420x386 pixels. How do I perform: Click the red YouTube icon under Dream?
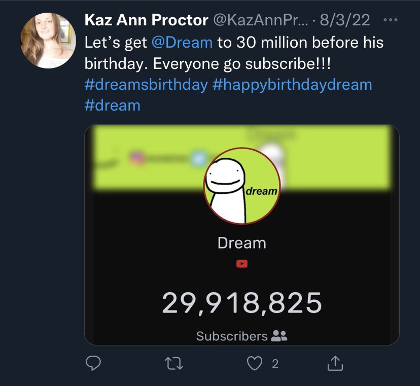click(x=242, y=264)
